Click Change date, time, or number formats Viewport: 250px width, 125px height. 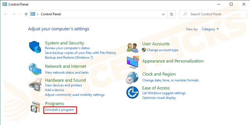pos(171,80)
